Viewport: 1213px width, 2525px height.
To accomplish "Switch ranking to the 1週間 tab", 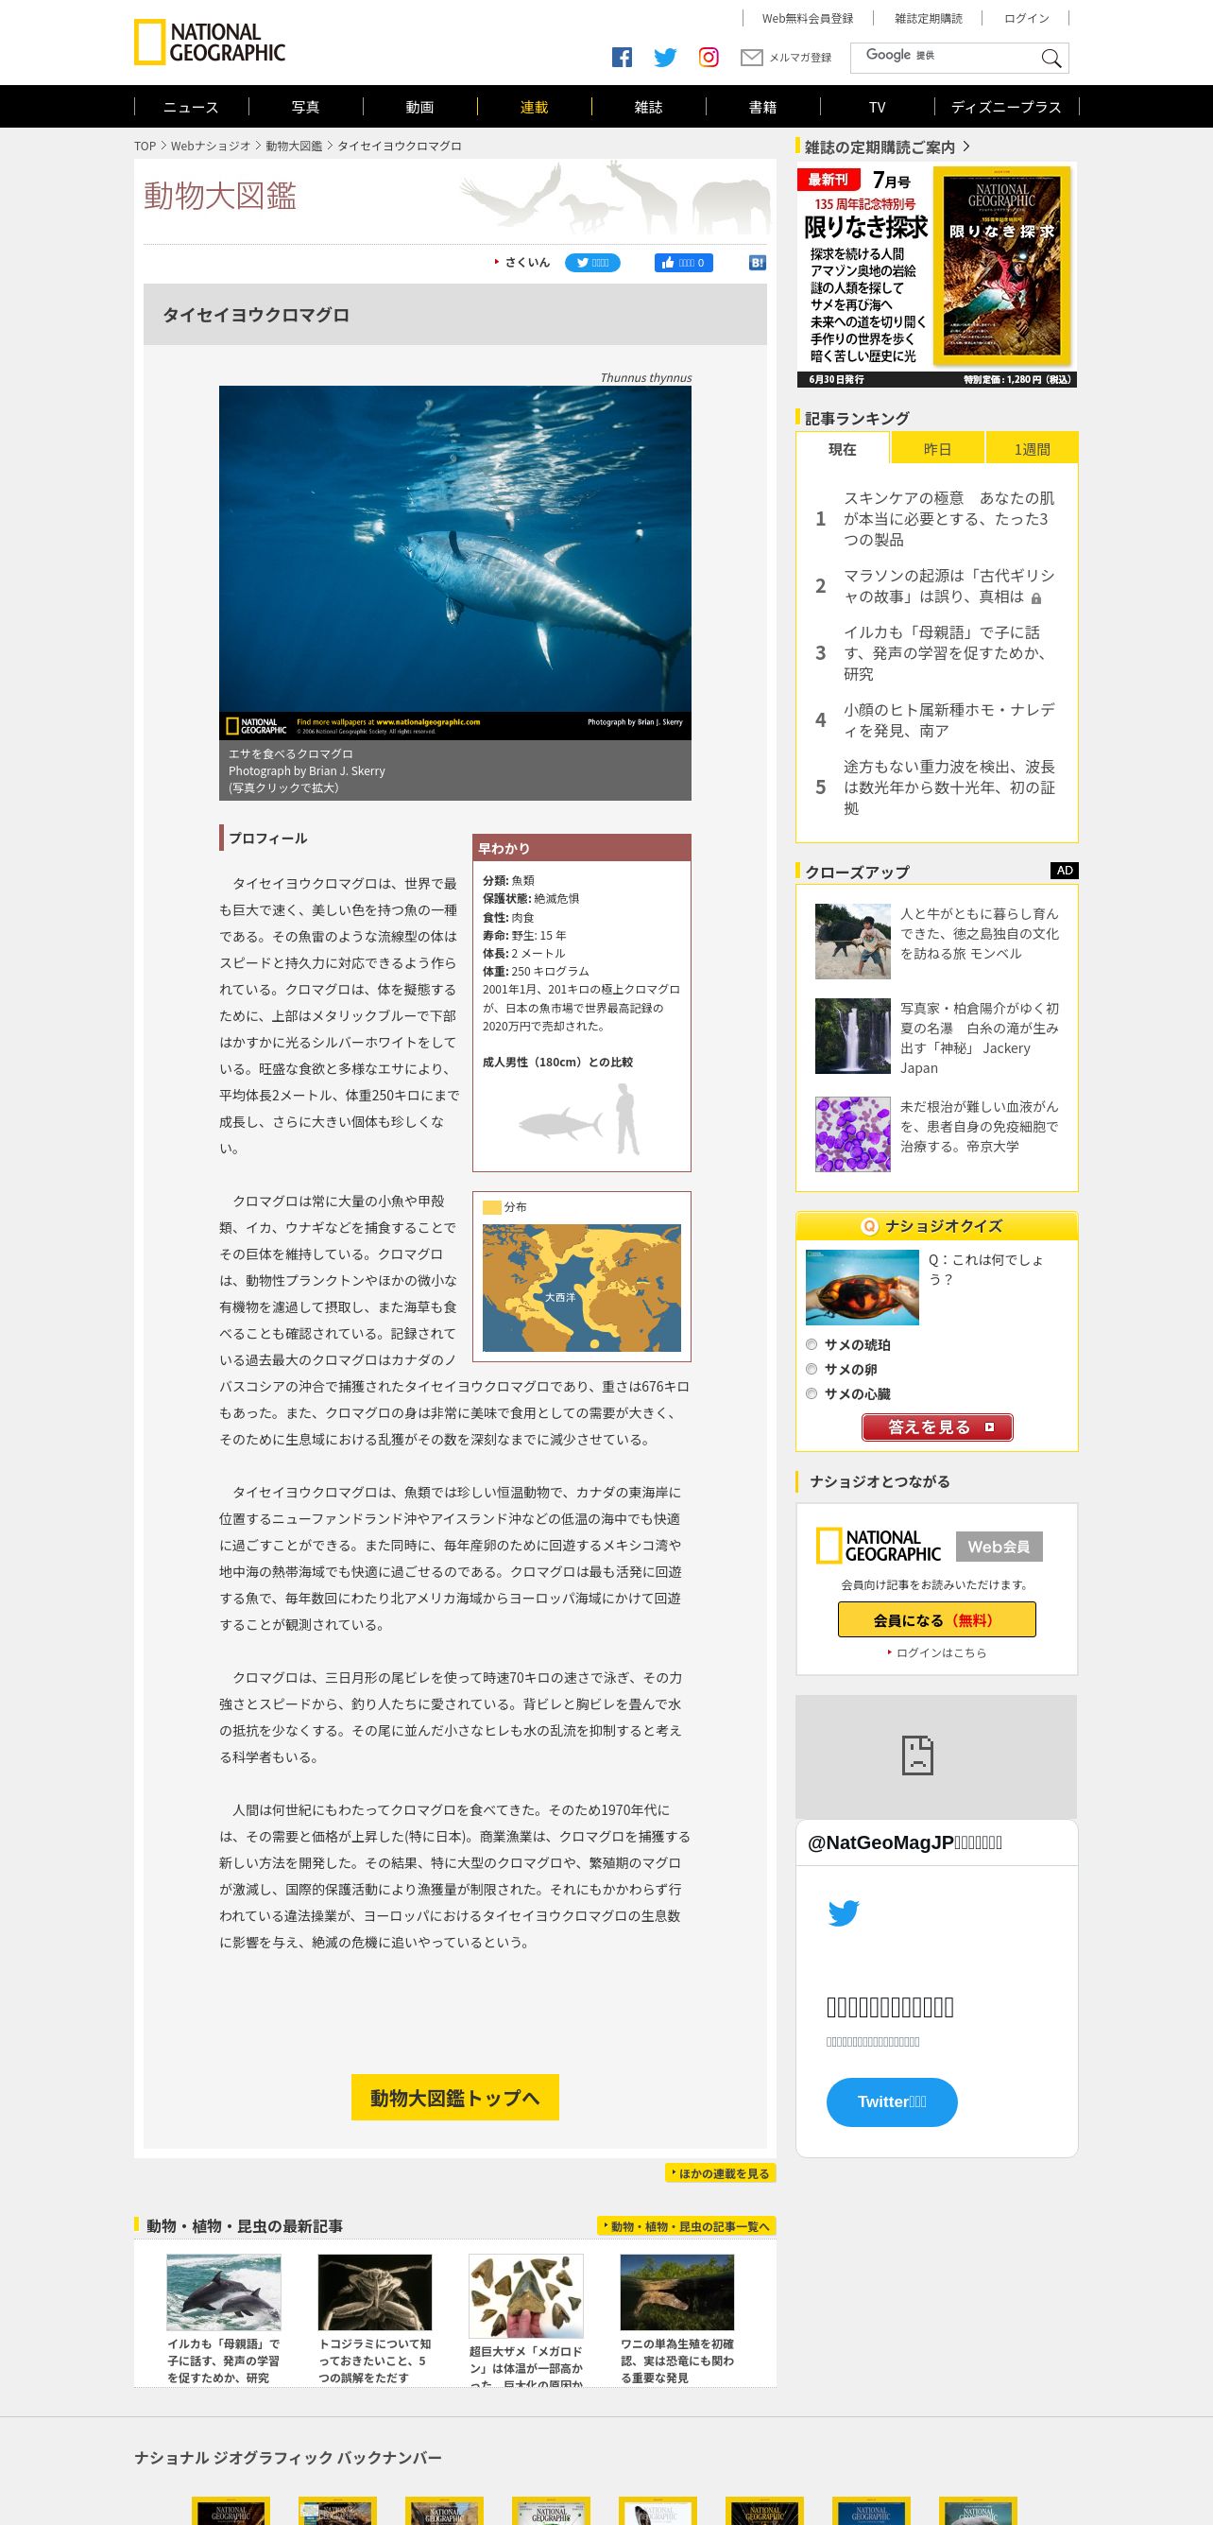I will pos(1032,449).
